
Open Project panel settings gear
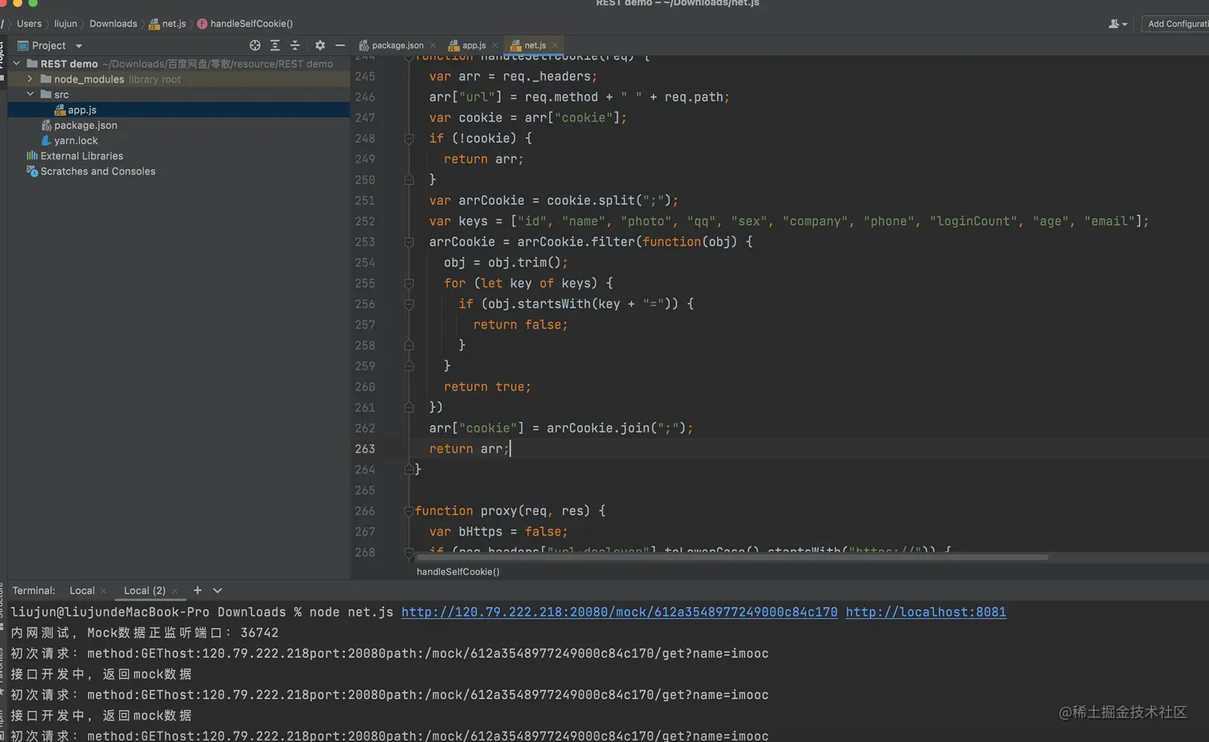tap(320, 46)
